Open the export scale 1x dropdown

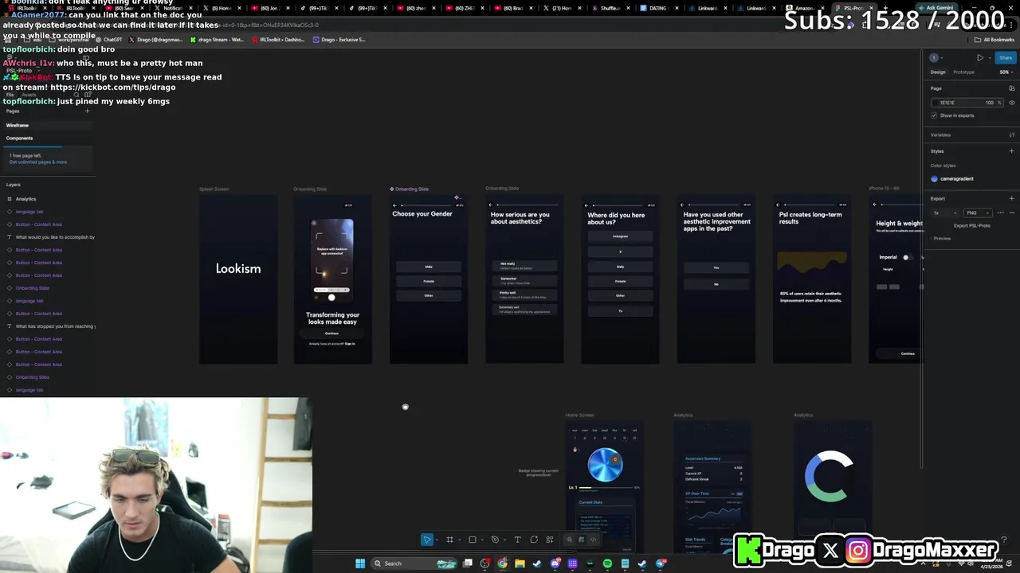pyautogui.click(x=944, y=212)
